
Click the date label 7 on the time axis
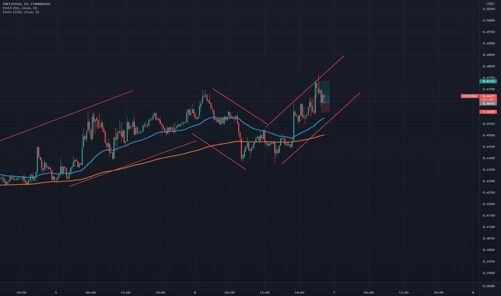tap(334, 292)
